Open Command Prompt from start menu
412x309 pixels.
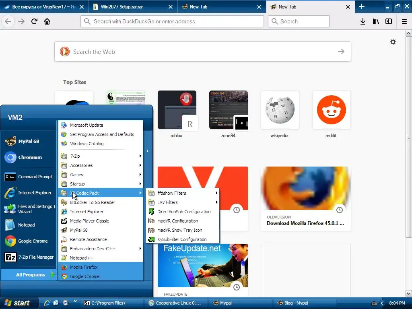(29, 177)
